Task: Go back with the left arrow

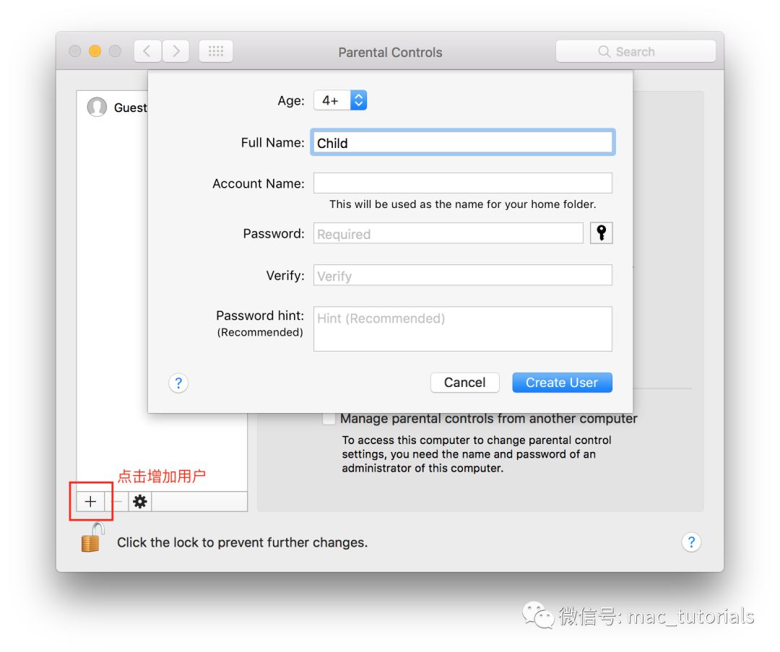Action: [147, 51]
